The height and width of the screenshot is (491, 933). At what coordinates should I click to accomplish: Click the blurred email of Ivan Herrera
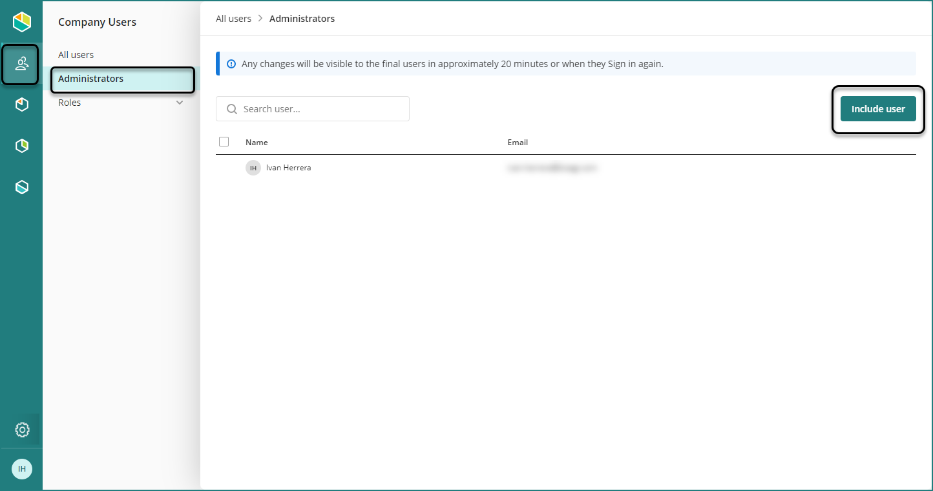point(552,168)
